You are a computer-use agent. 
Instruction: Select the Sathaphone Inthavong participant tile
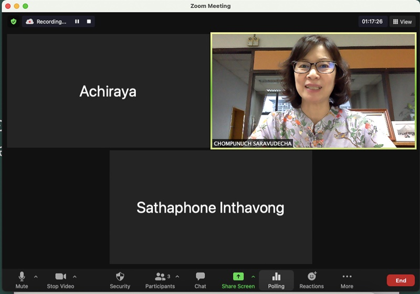tap(211, 208)
